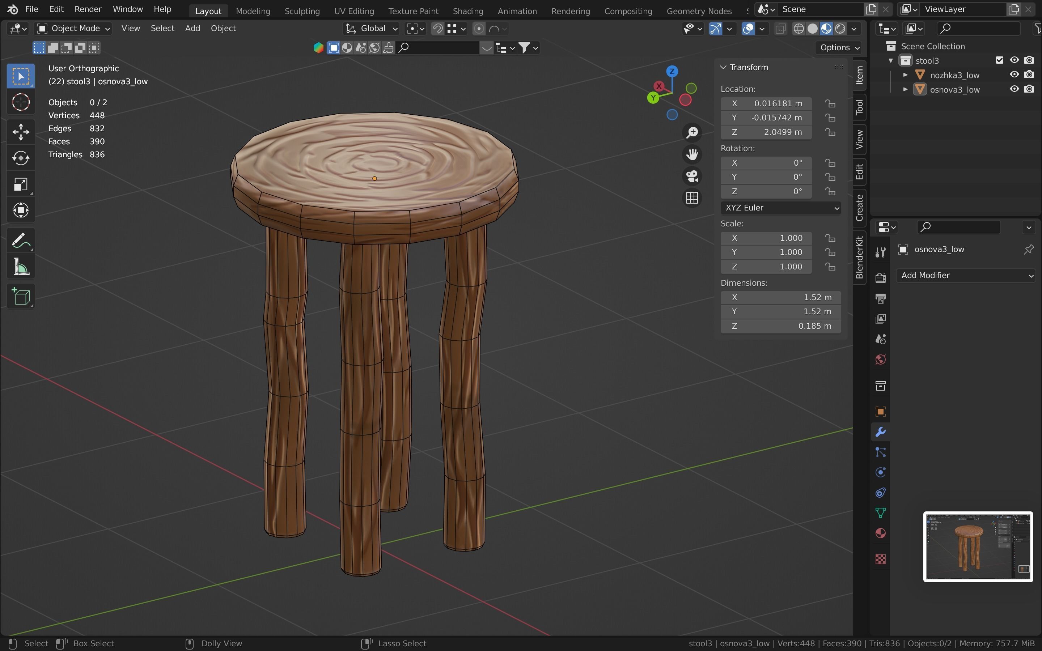The height and width of the screenshot is (651, 1042).
Task: Disable rendering of nozhka3_low camera icon
Action: [1029, 75]
